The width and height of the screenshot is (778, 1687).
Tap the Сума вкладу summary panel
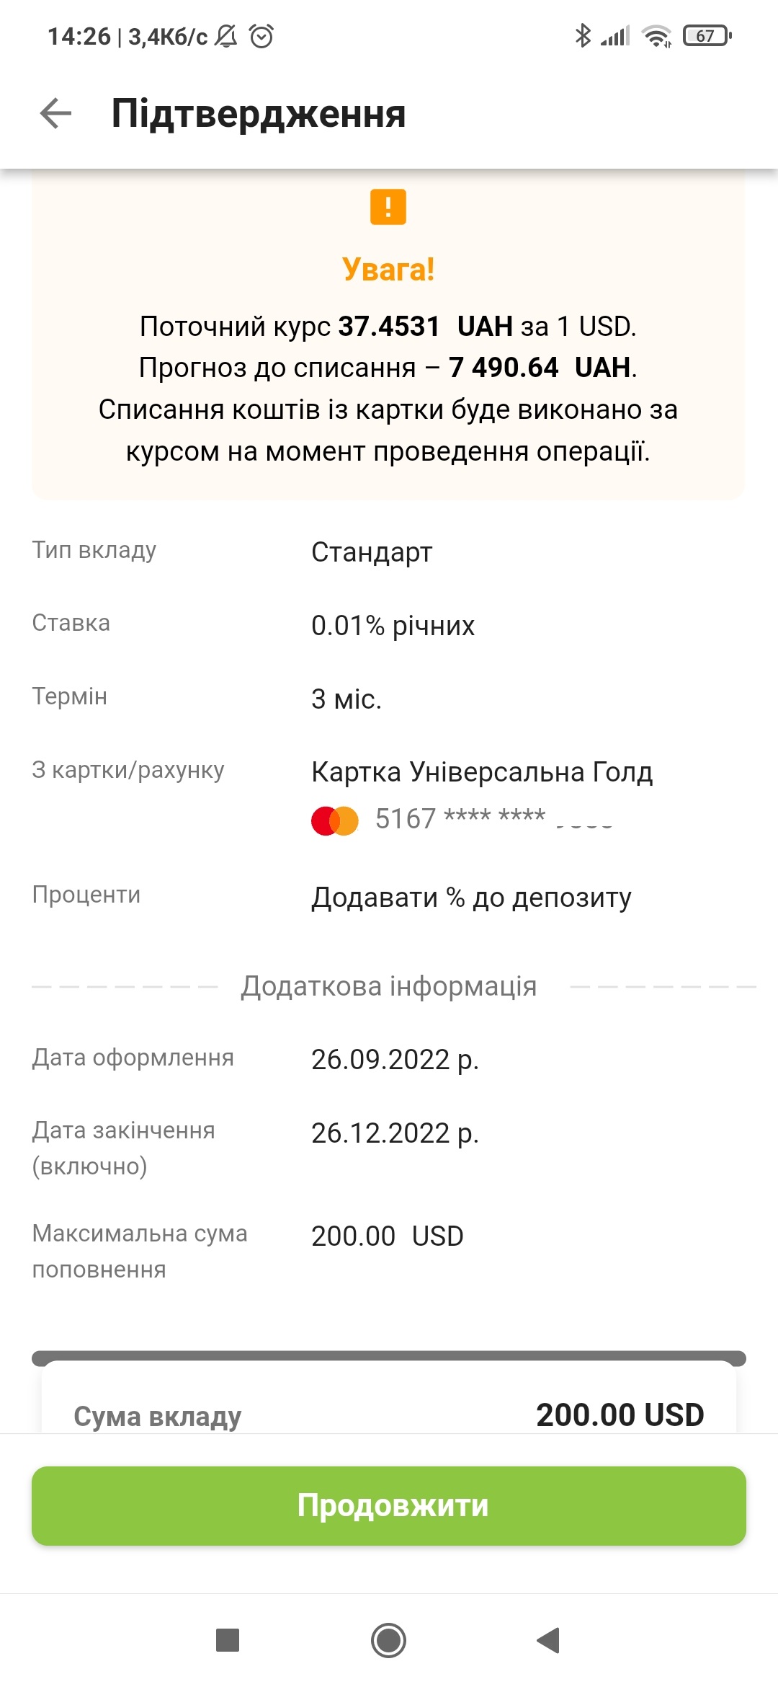[389, 1399]
